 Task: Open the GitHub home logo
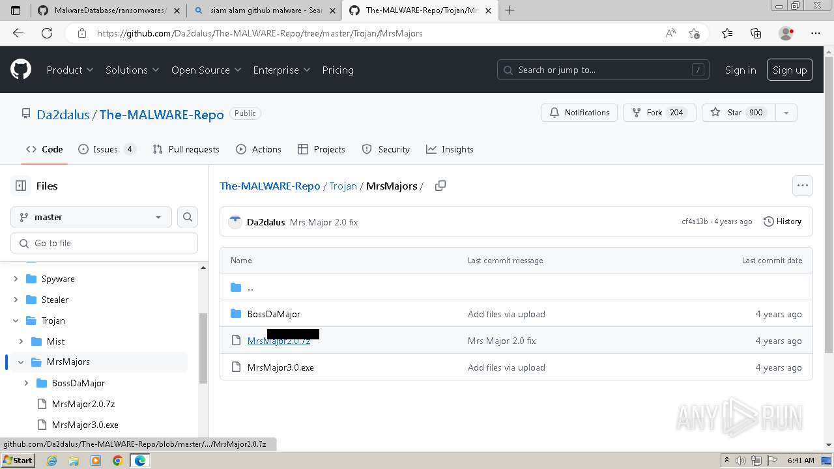tap(21, 70)
